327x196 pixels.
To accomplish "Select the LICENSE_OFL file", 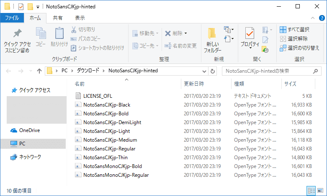I will tap(93, 96).
